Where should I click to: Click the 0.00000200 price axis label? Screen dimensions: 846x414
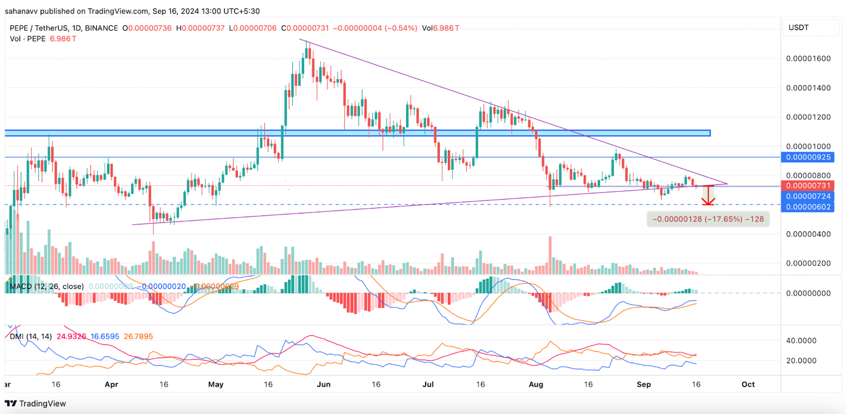pos(808,263)
